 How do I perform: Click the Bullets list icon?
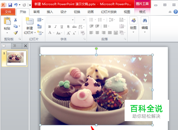(x=91, y=20)
